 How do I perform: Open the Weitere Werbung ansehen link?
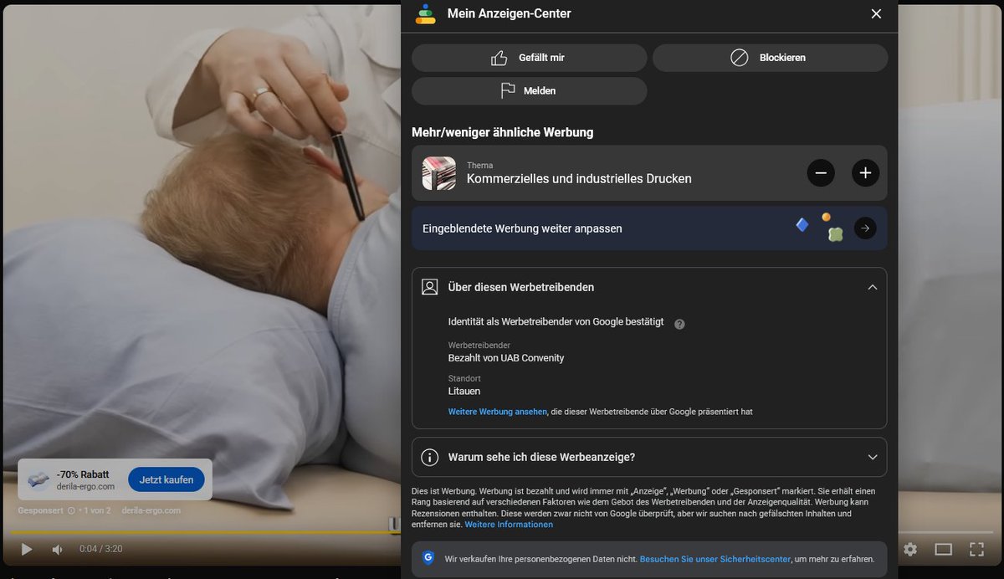pos(497,412)
